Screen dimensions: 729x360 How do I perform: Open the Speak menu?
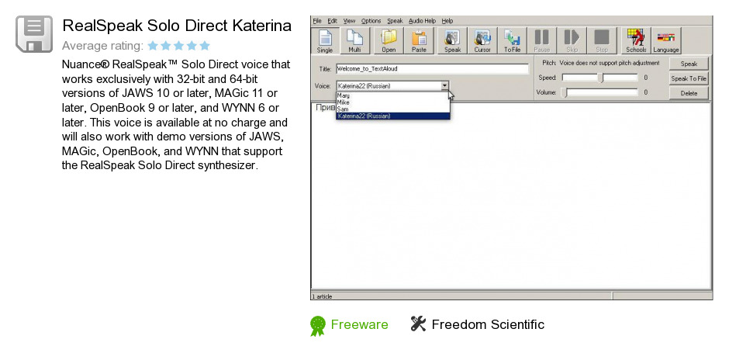pyautogui.click(x=395, y=21)
